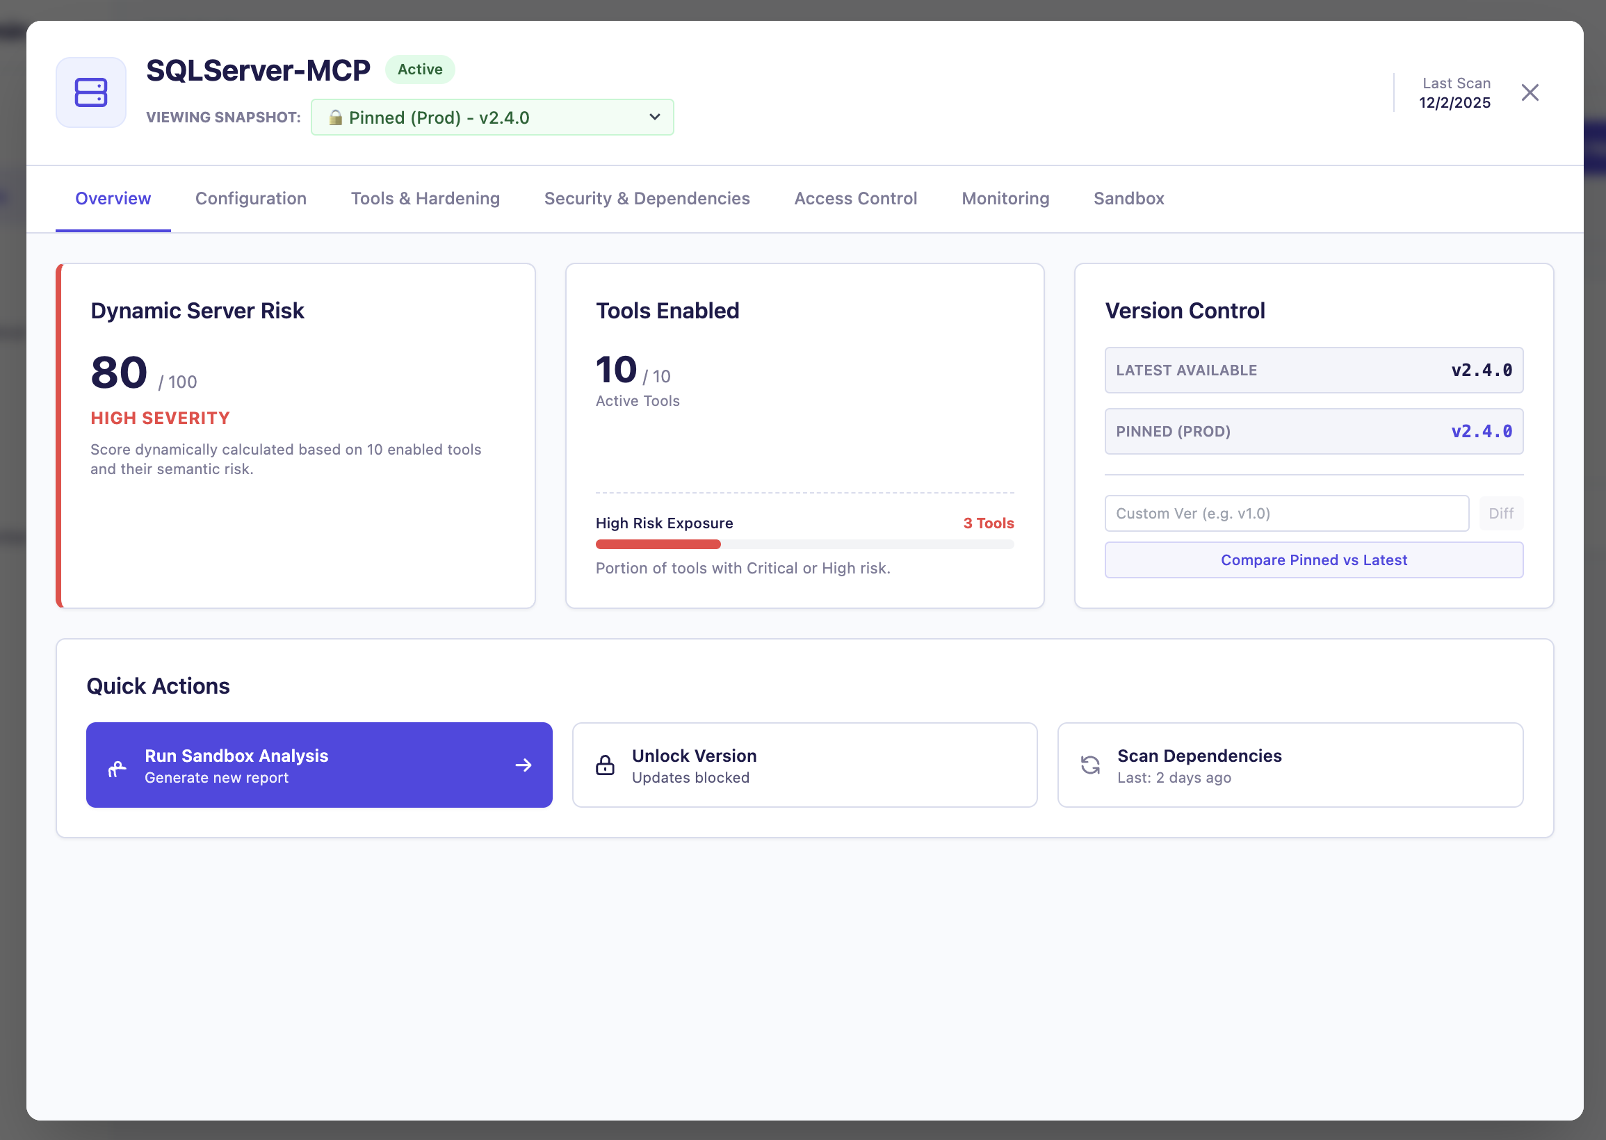1606x1140 pixels.
Task: Close the server details dialog
Action: click(x=1530, y=92)
